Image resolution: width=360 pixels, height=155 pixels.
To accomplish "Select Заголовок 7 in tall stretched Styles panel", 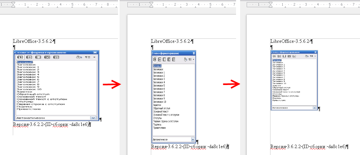I will click(159, 92).
